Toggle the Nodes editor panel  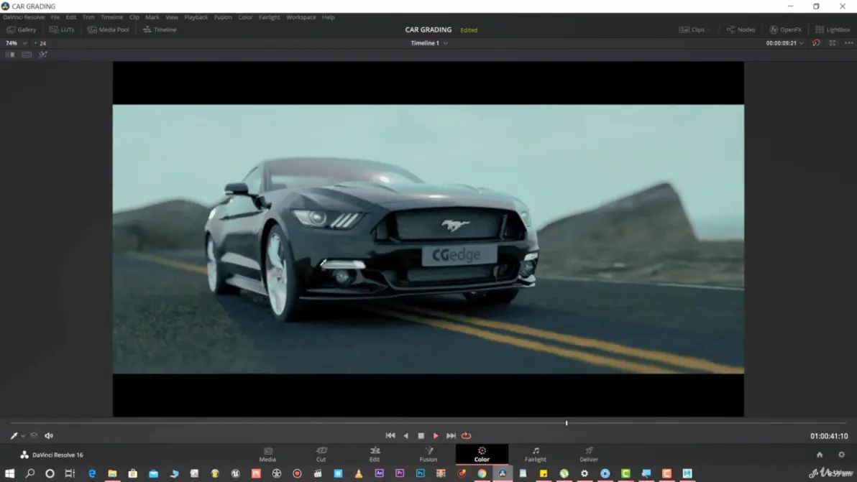coord(741,29)
